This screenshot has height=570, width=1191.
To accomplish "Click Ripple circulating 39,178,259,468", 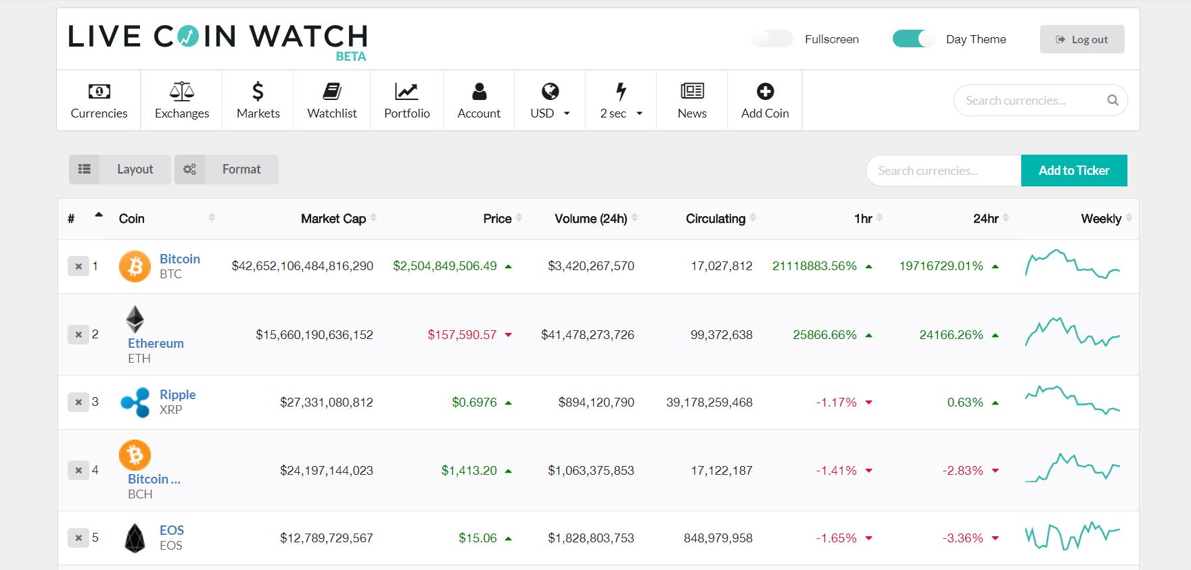I will click(709, 403).
